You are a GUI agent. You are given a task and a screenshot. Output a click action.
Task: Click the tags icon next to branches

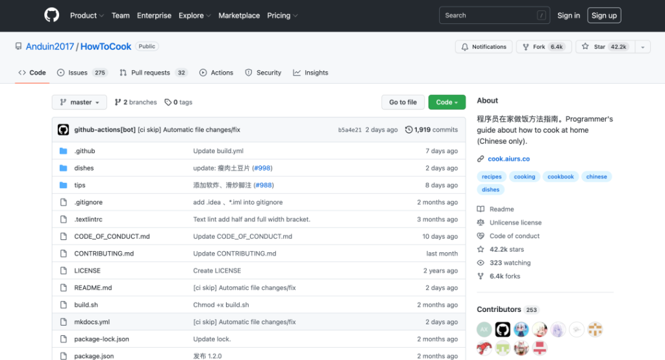168,102
